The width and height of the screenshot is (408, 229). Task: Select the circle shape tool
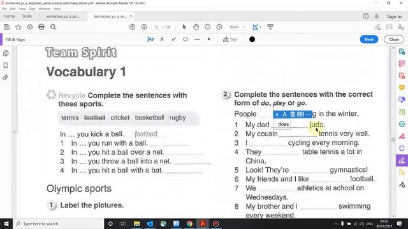(186, 39)
